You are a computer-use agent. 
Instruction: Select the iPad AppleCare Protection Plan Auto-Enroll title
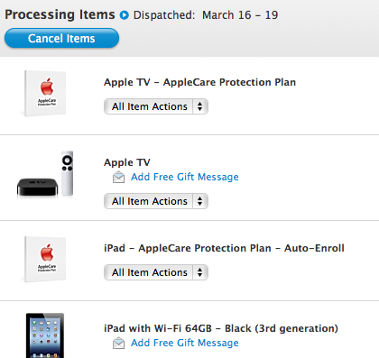(224, 248)
